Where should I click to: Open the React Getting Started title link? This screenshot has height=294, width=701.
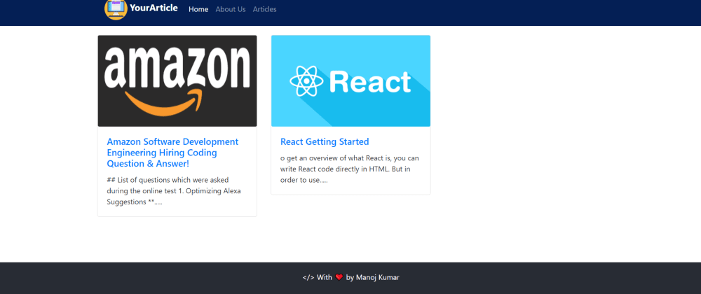coord(325,142)
